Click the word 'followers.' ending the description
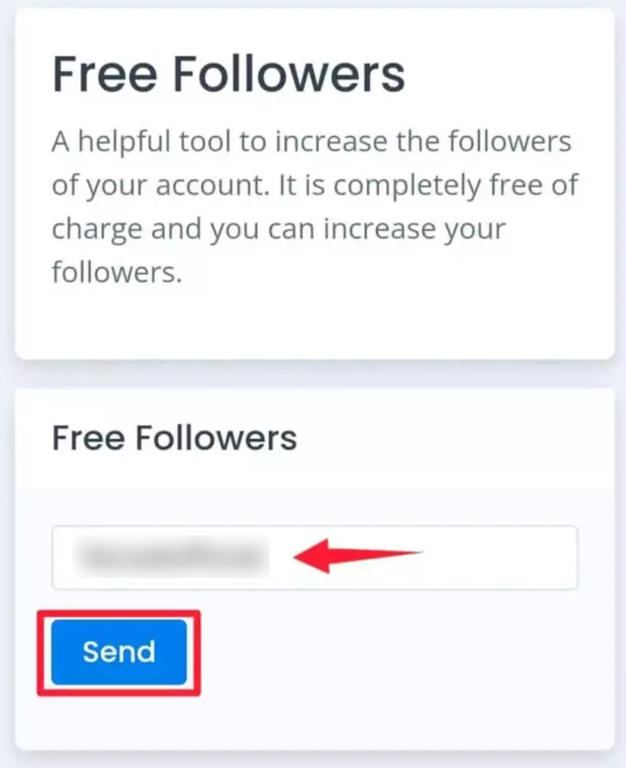 116,272
